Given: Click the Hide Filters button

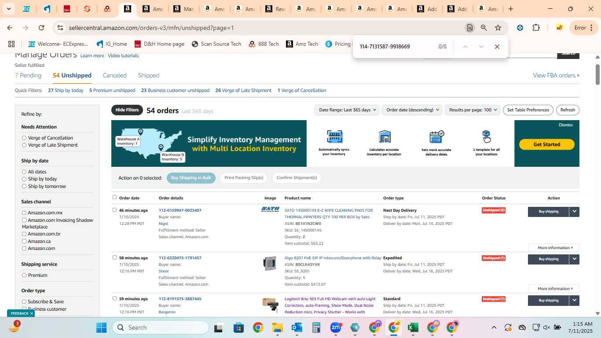Looking at the screenshot, I should coord(127,110).
